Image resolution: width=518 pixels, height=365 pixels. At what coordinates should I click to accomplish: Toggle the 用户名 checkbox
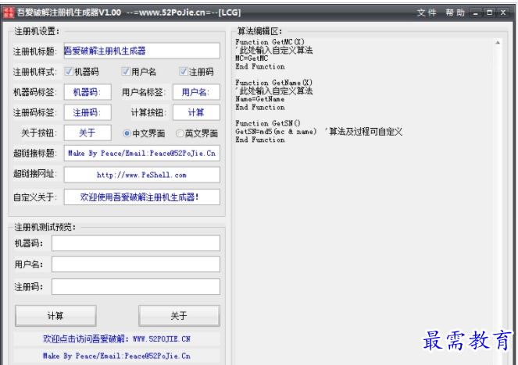pos(126,71)
